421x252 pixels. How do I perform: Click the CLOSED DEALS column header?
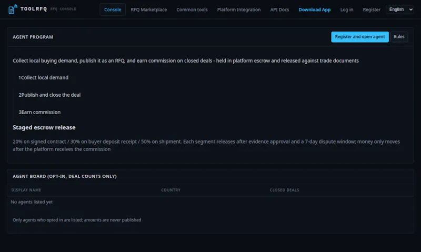tap(284, 190)
